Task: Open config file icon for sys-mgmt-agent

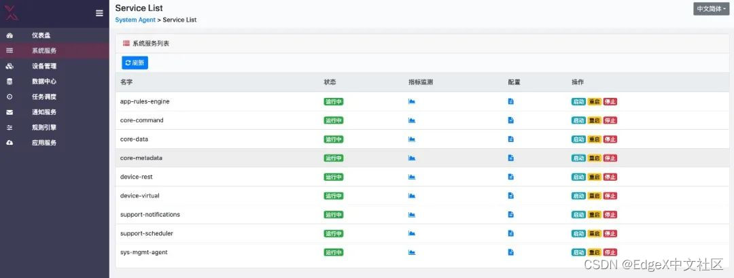Action: [x=510, y=252]
